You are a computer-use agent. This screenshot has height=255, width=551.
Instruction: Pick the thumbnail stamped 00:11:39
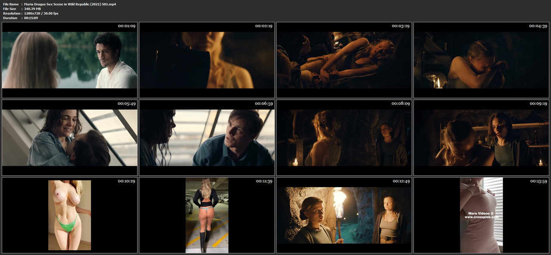[x=207, y=215]
